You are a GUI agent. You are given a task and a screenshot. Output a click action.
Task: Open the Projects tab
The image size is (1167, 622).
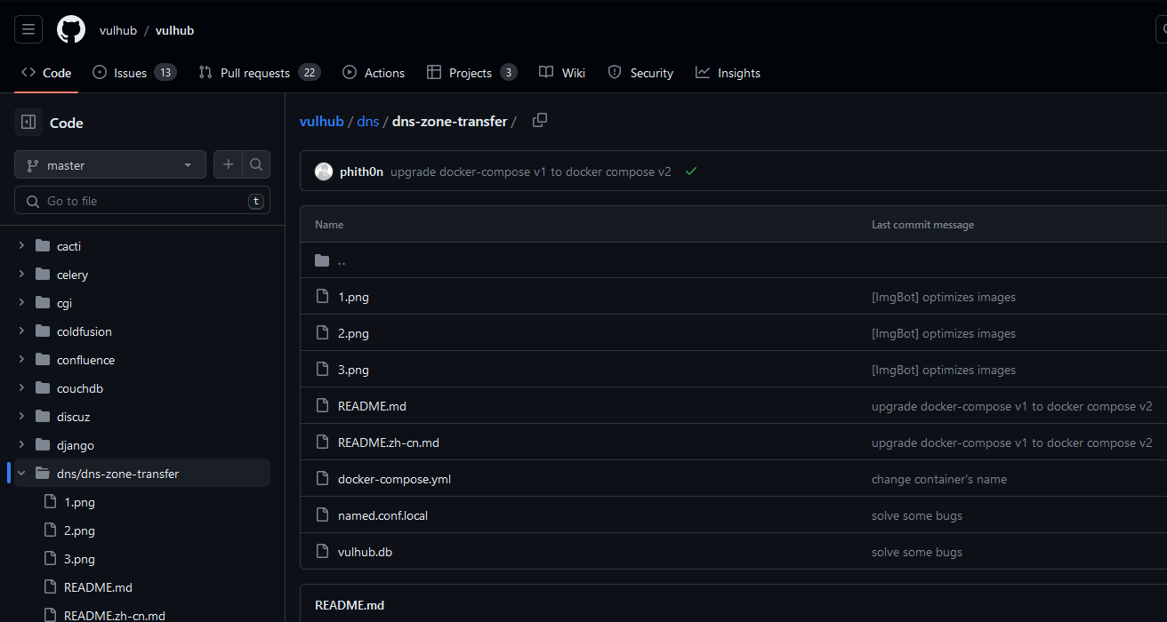[x=471, y=73]
